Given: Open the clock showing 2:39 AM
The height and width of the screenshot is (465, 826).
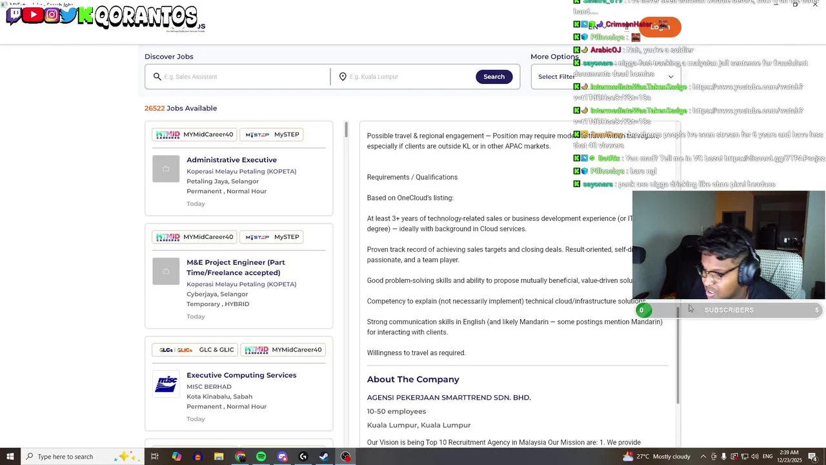Looking at the screenshot, I should [x=789, y=457].
